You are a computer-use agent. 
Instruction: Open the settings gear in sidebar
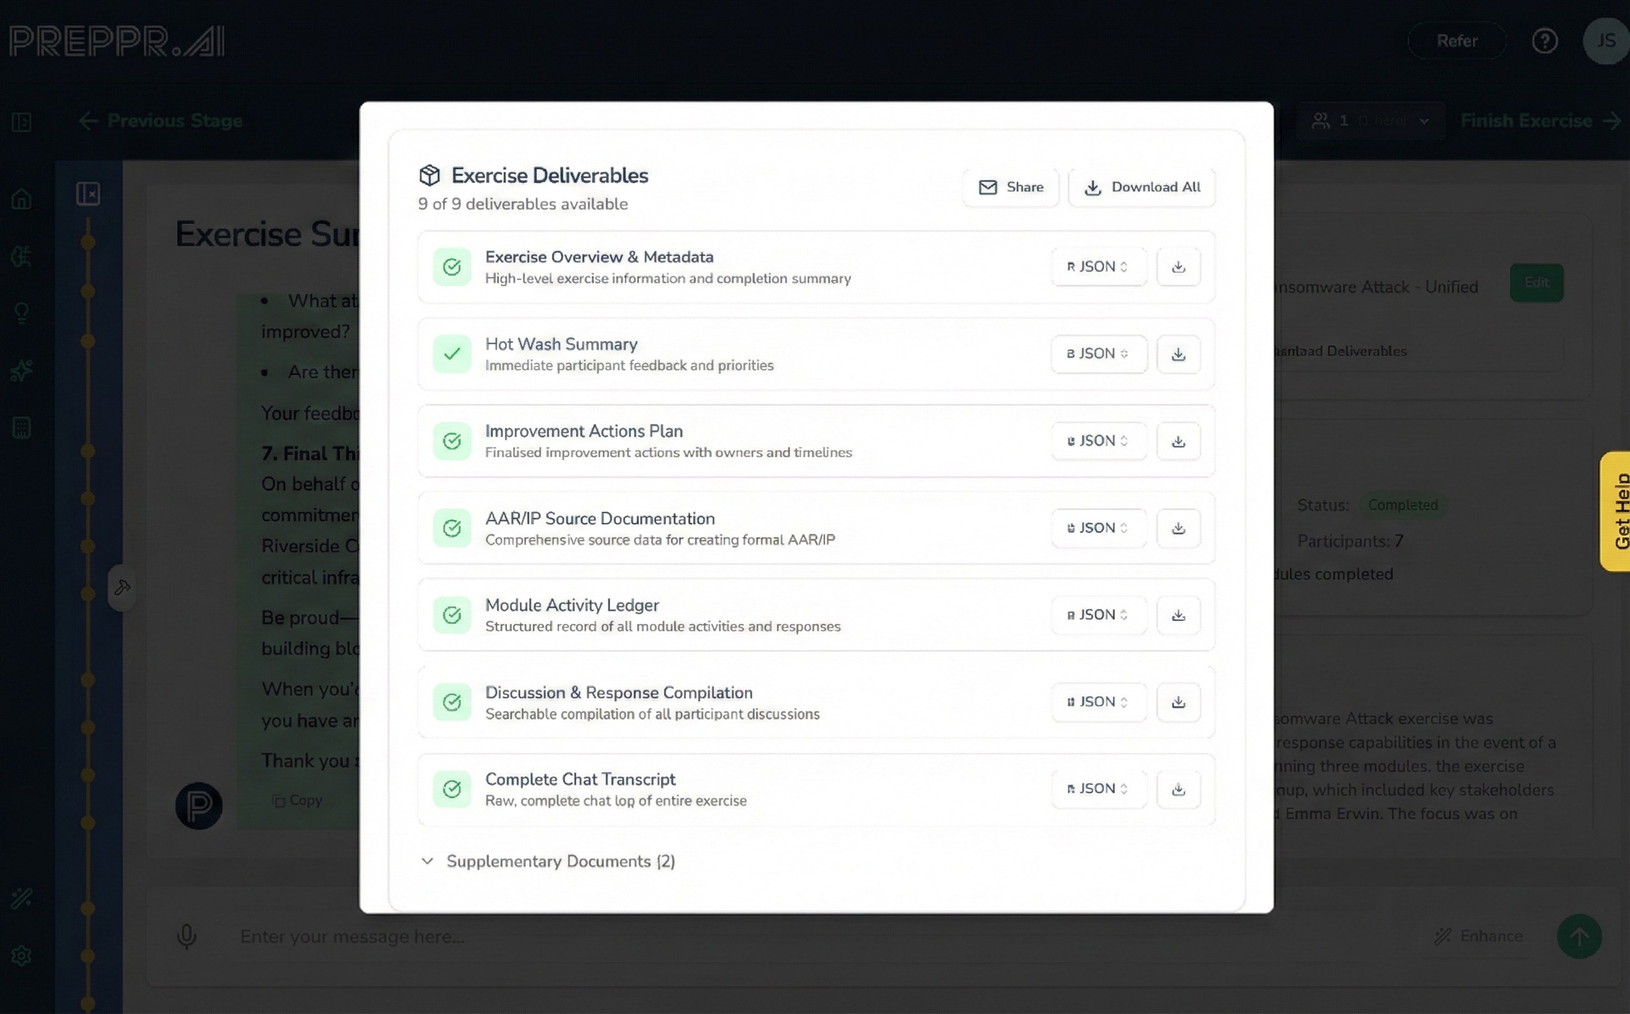(x=22, y=955)
